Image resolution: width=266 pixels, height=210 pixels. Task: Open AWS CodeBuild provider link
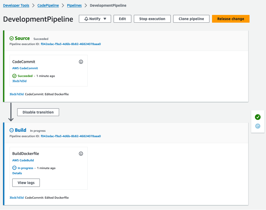point(23,160)
